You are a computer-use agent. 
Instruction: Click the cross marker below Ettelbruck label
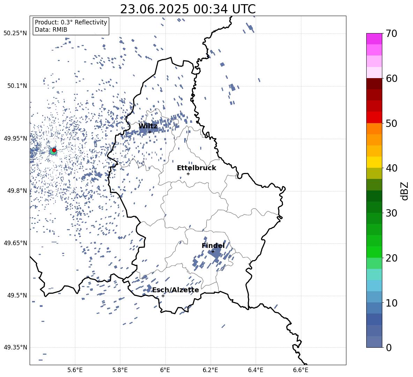click(188, 174)
